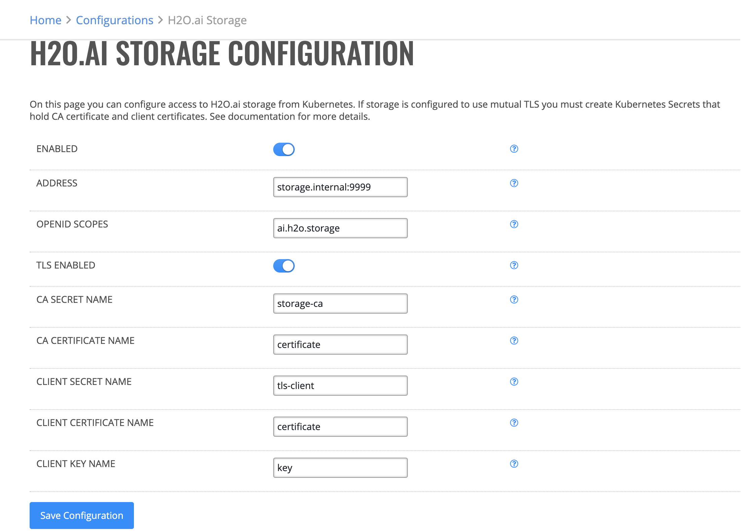Image resolution: width=749 pixels, height=531 pixels.
Task: Click the OPENID SCOPES label
Action: pyautogui.click(x=72, y=224)
